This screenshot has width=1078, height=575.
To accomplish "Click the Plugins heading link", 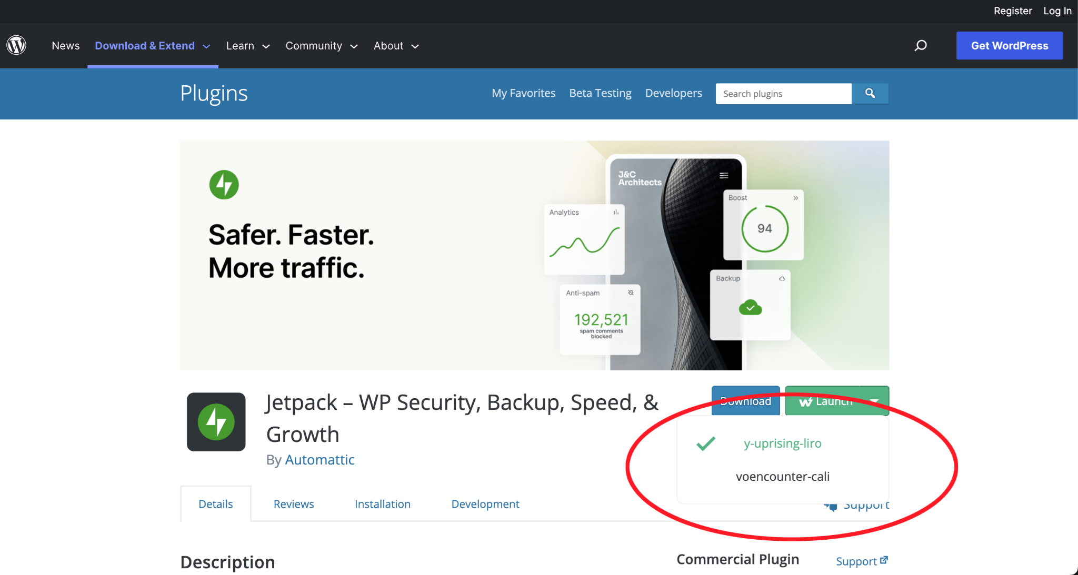I will 214,93.
